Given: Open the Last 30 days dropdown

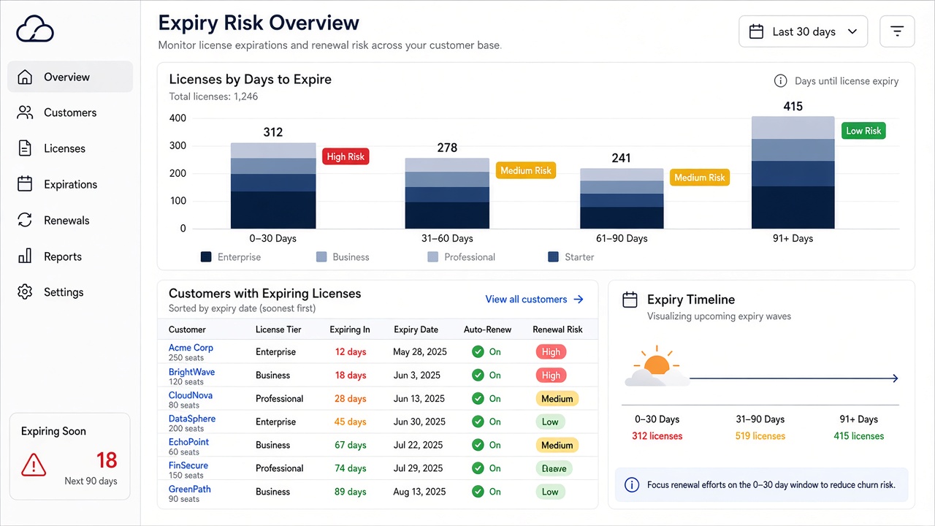Looking at the screenshot, I should [804, 31].
